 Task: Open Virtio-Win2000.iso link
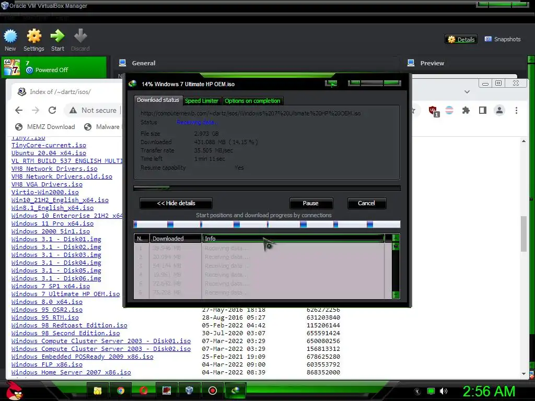[x=45, y=192]
